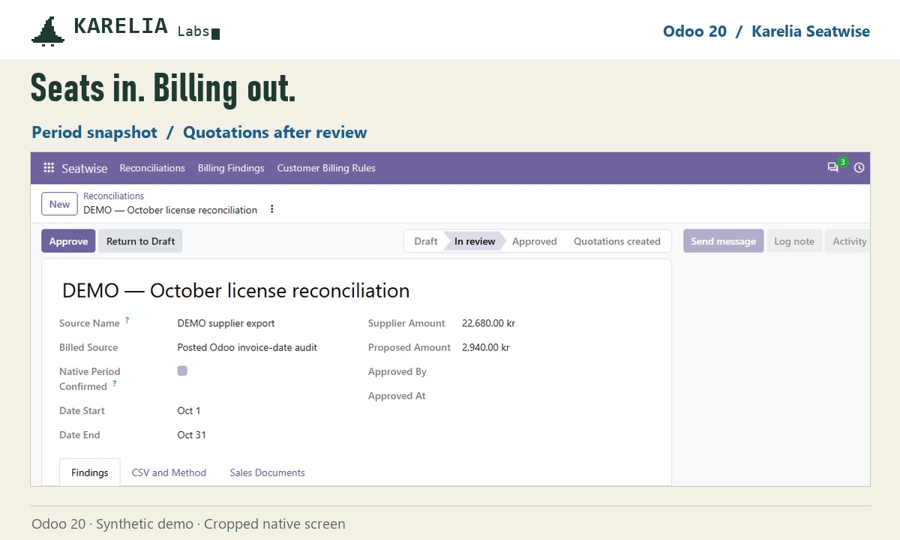This screenshot has height=540, width=900.
Task: Select the Approved status stage
Action: point(534,241)
